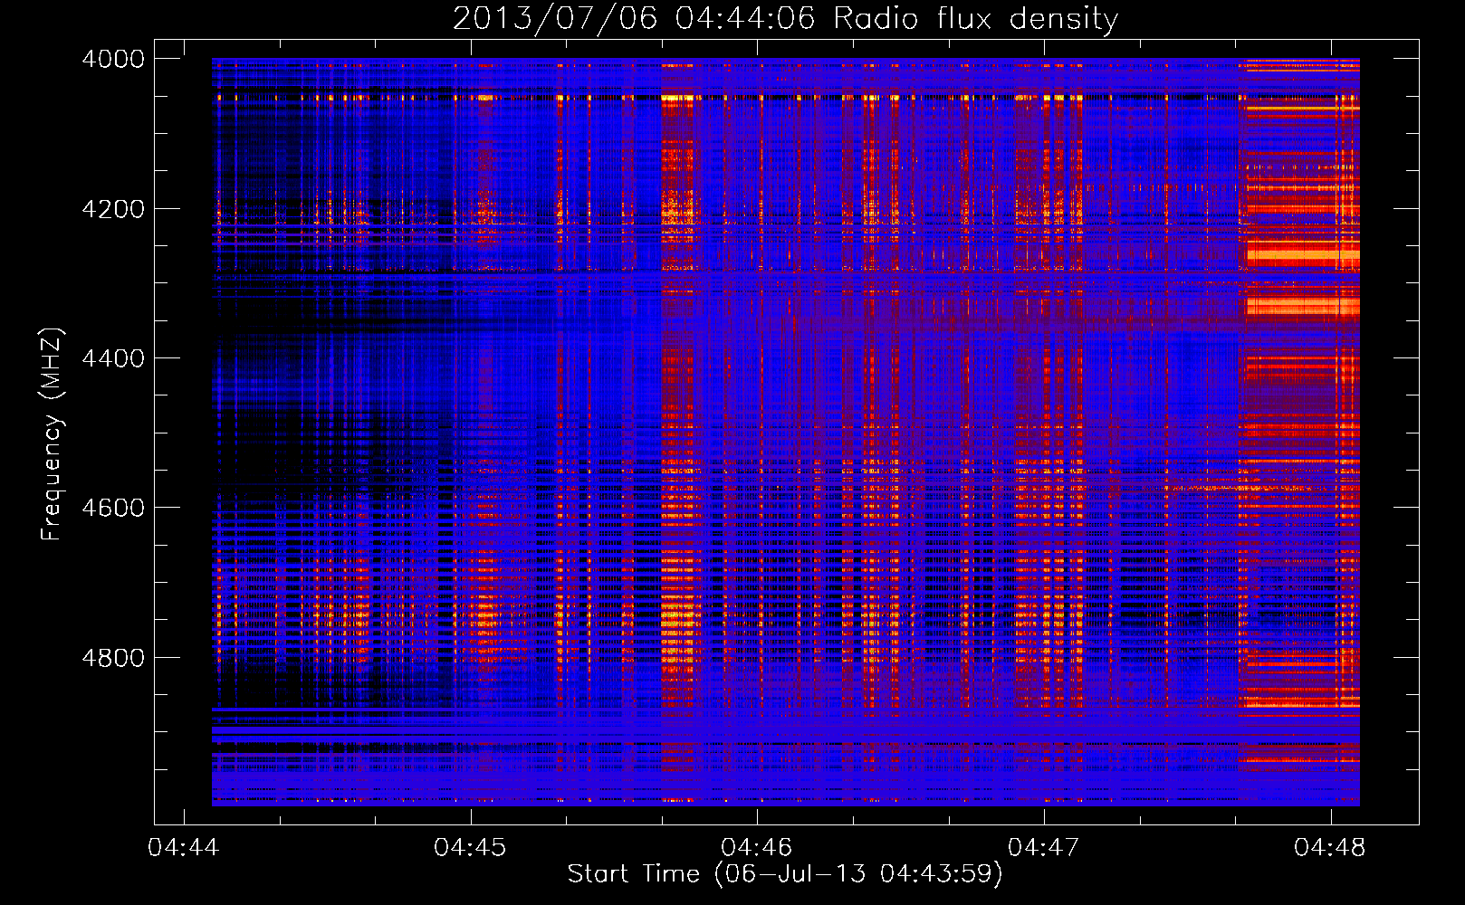Viewport: 1465px width, 905px height.
Task: Click the 04:45 time tick label
Action: pos(470,847)
